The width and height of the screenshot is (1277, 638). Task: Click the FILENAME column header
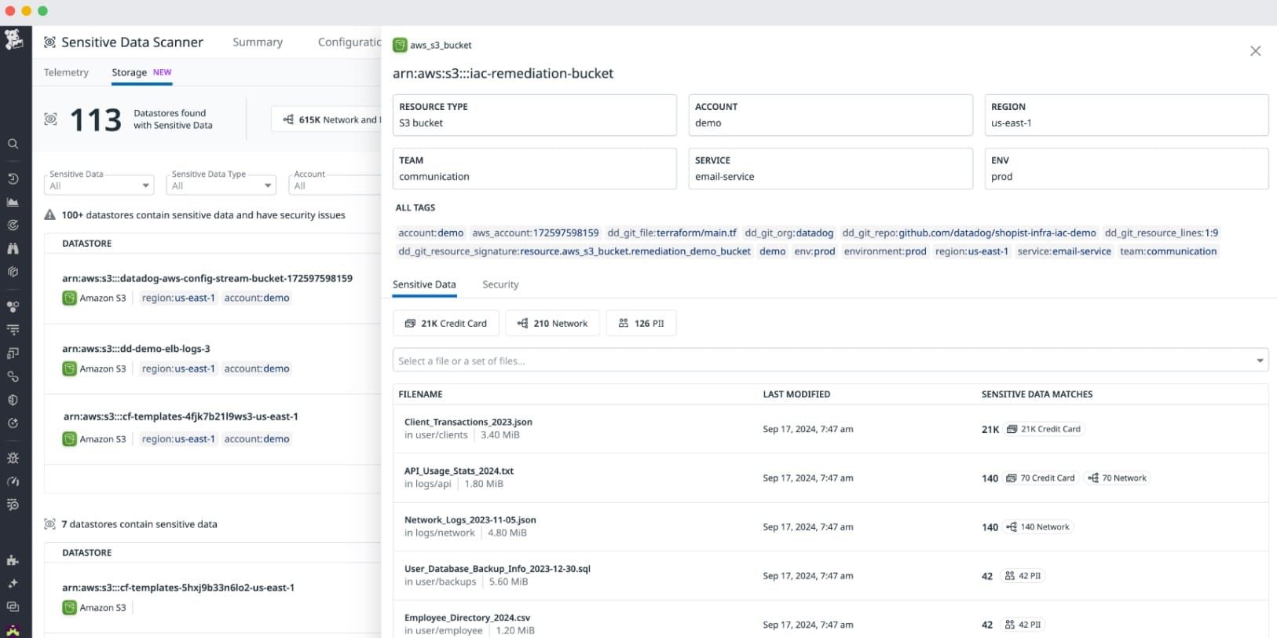[x=420, y=394]
